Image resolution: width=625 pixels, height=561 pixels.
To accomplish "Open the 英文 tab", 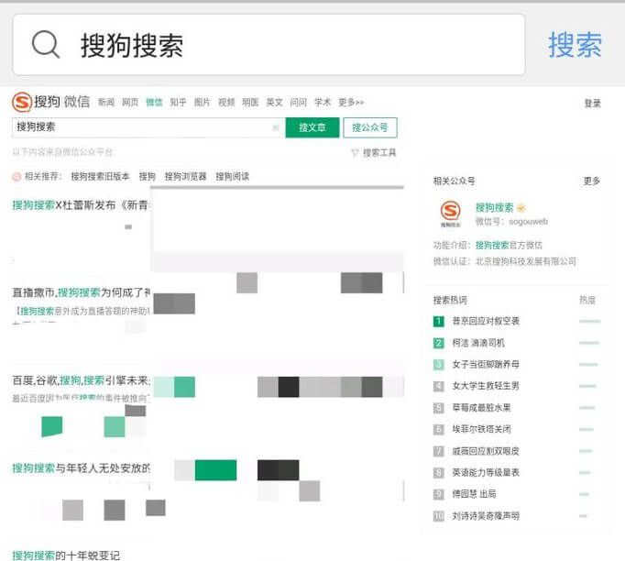I will 274,103.
